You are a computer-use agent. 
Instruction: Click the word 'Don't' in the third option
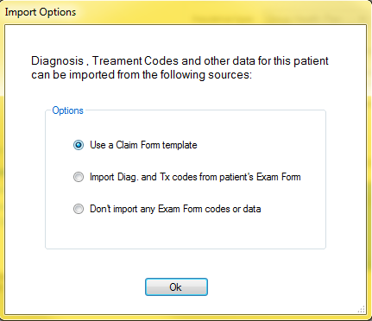[x=100, y=209]
